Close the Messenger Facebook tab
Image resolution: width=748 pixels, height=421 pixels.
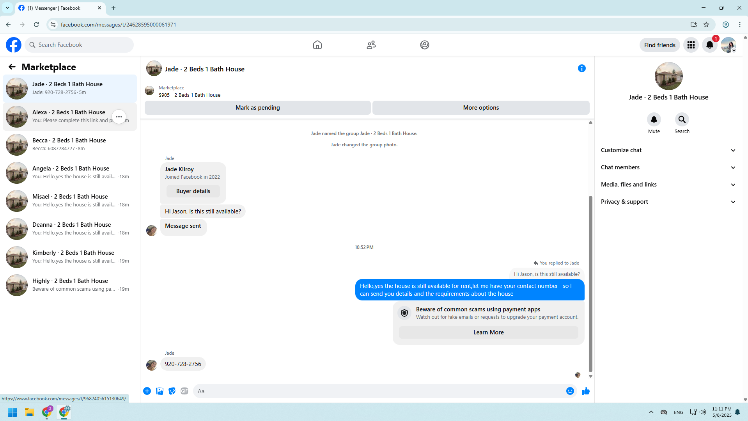[x=99, y=8]
